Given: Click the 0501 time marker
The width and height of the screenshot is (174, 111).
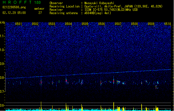Looking at the screenshot, I should [x=19, y=24].
